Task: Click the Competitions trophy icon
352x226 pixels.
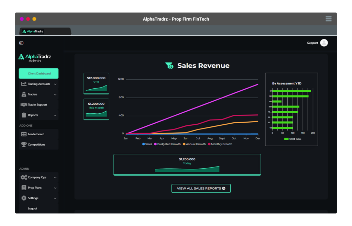Action: pyautogui.click(x=24, y=145)
